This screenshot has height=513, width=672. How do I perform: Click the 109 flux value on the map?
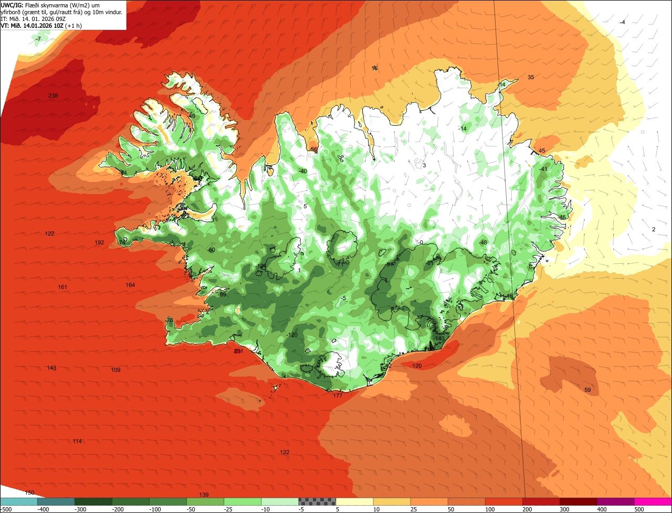coord(115,370)
